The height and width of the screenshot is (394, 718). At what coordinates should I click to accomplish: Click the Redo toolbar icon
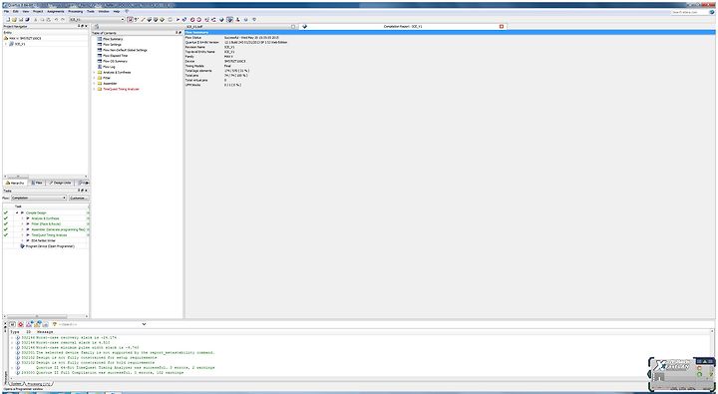click(x=63, y=20)
